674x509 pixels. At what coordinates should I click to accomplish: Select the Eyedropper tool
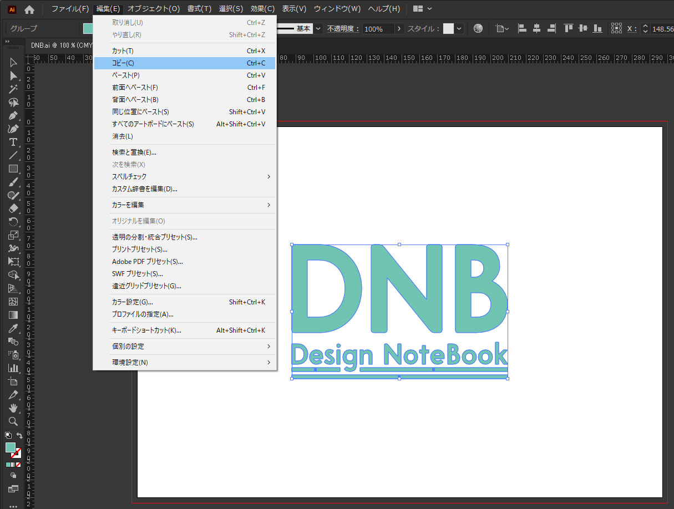click(x=14, y=328)
